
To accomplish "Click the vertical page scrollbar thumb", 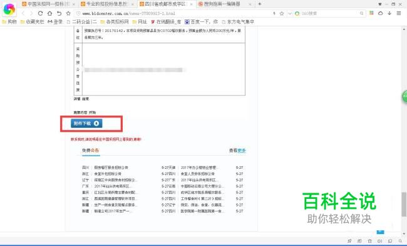I will 404,205.
